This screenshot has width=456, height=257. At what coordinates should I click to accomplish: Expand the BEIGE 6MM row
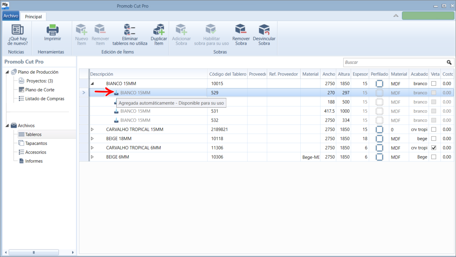(x=92, y=157)
